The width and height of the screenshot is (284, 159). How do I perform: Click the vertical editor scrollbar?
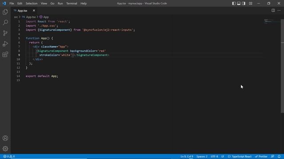coord(282,66)
